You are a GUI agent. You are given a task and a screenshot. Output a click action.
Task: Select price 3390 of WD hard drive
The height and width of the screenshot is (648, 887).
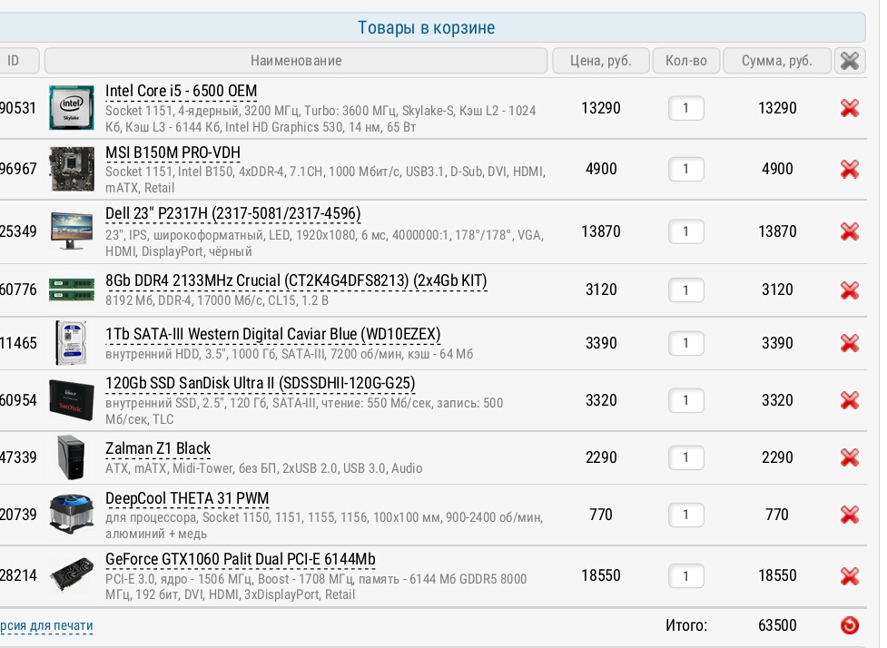[601, 343]
